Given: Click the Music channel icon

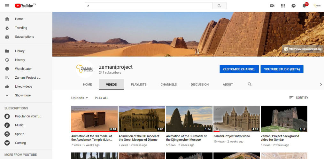Looking at the screenshot, I should [x=7, y=125].
